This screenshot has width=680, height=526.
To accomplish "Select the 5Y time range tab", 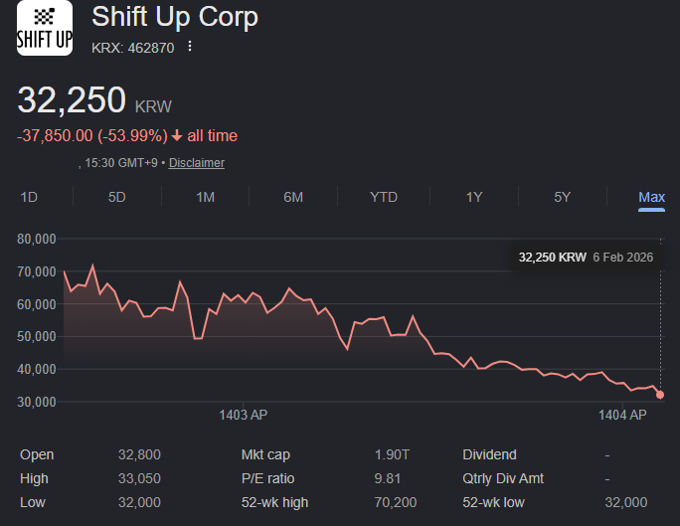I will (562, 197).
